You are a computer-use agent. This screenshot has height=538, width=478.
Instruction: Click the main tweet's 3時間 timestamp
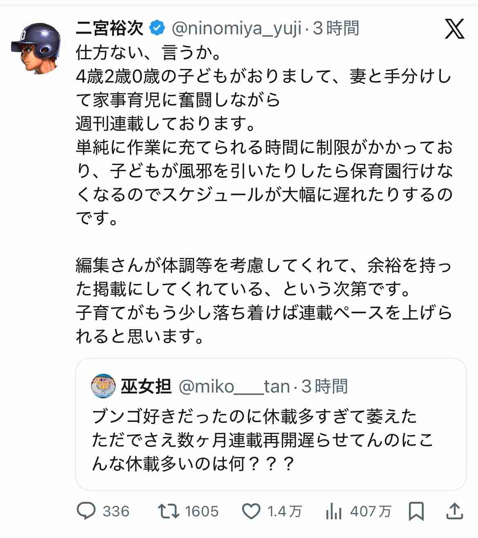336,29
